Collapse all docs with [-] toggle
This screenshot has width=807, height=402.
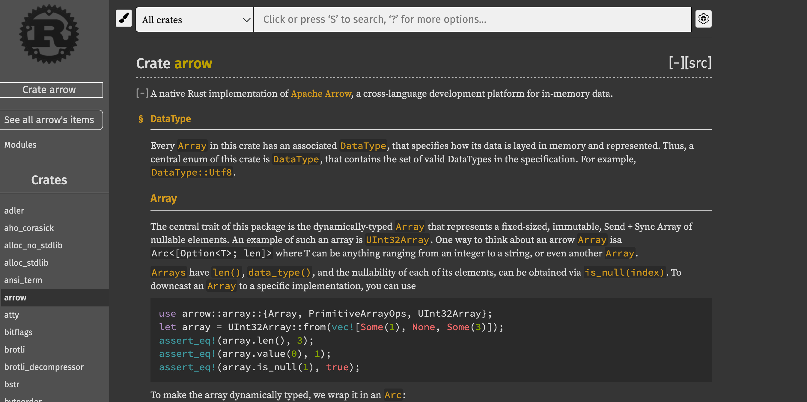point(676,63)
